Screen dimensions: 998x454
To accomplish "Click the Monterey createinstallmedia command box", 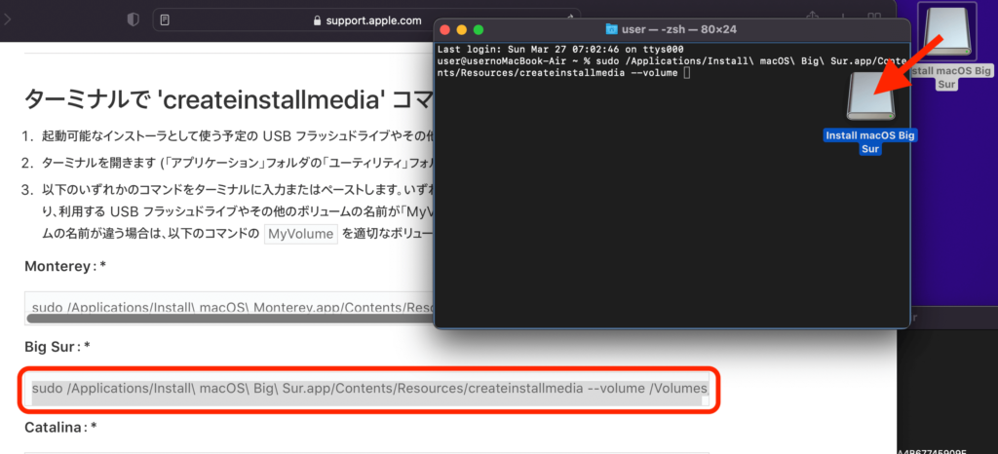I will pyautogui.click(x=229, y=307).
